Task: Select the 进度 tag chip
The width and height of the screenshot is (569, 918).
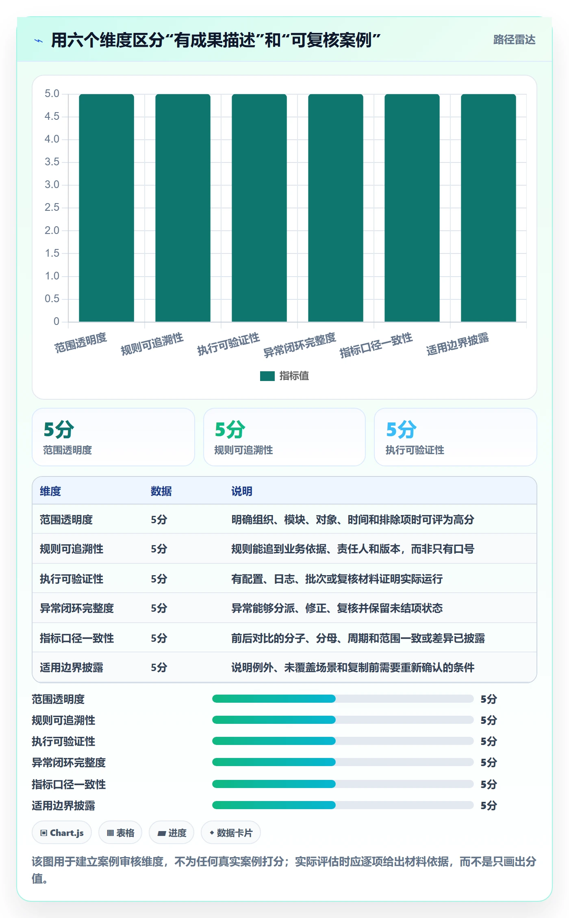Action: point(172,833)
